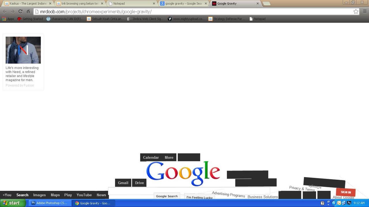Close the Google Gravity tab
369x207 pixels.
(257, 3)
